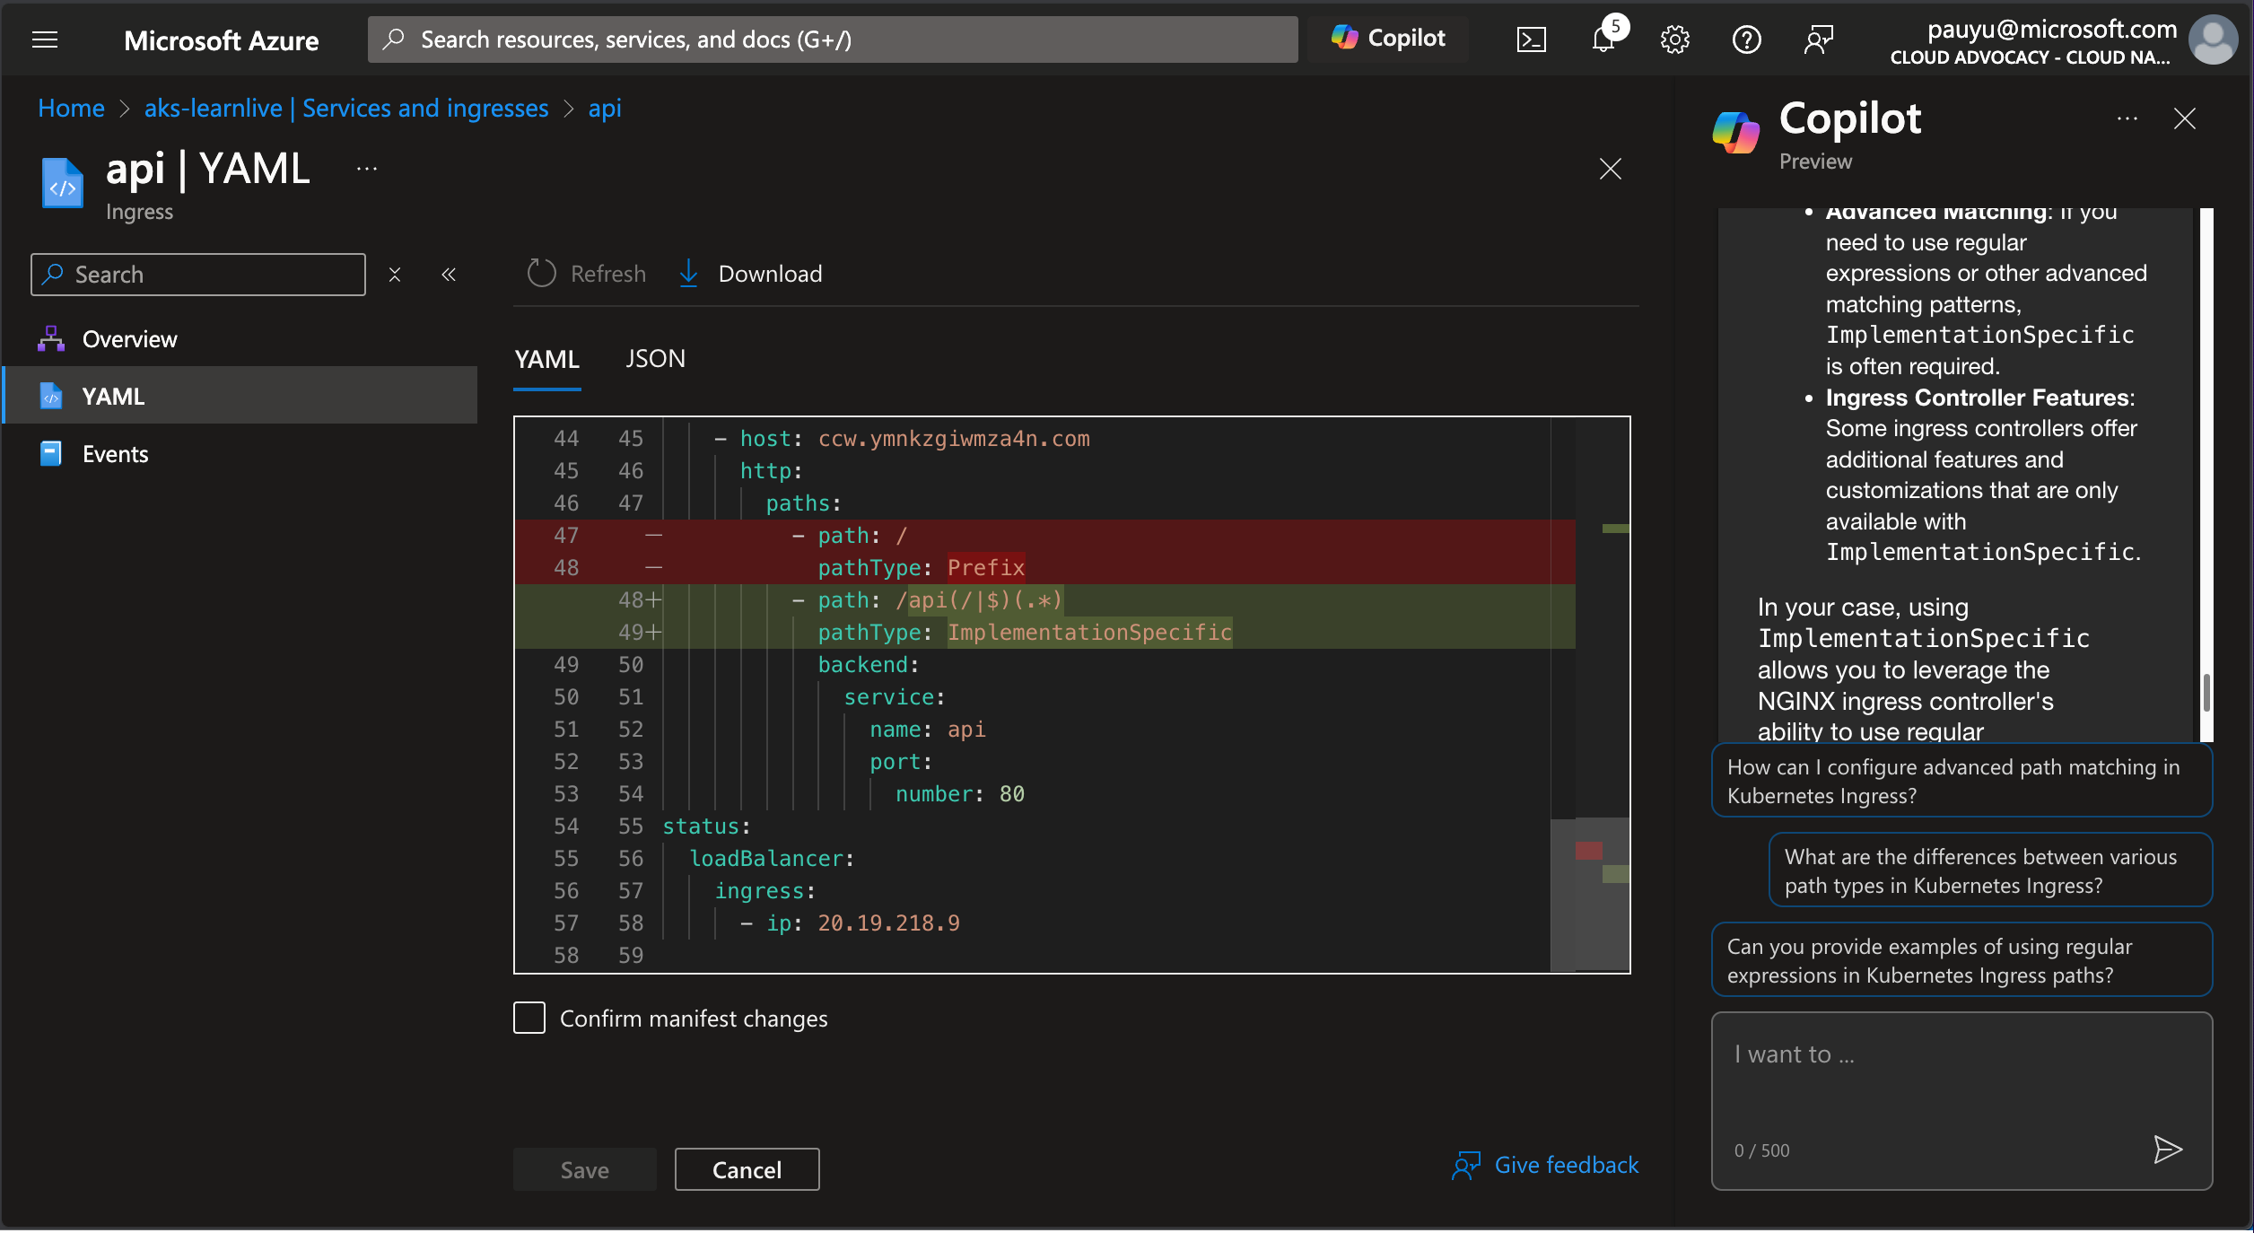Image resolution: width=2254 pixels, height=1233 pixels.
Task: Click the Events icon in sidebar
Action: (x=51, y=454)
